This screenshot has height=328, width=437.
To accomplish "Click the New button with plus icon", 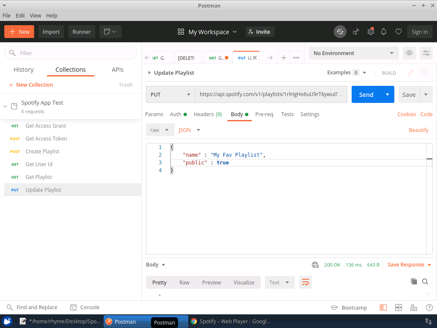I will point(19,32).
